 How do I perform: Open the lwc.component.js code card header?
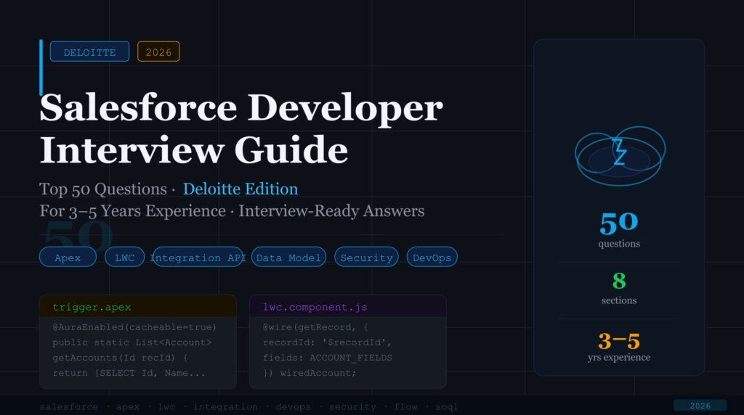(x=348, y=306)
